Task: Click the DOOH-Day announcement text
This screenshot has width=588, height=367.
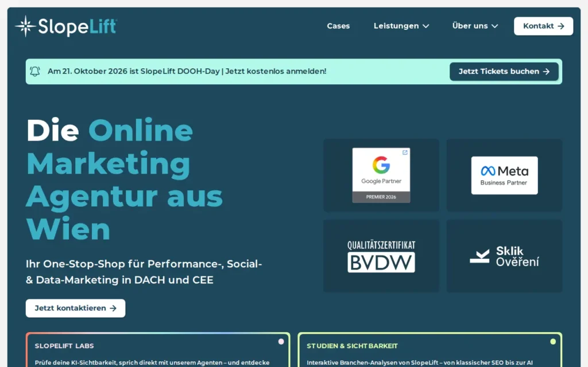Action: (187, 71)
